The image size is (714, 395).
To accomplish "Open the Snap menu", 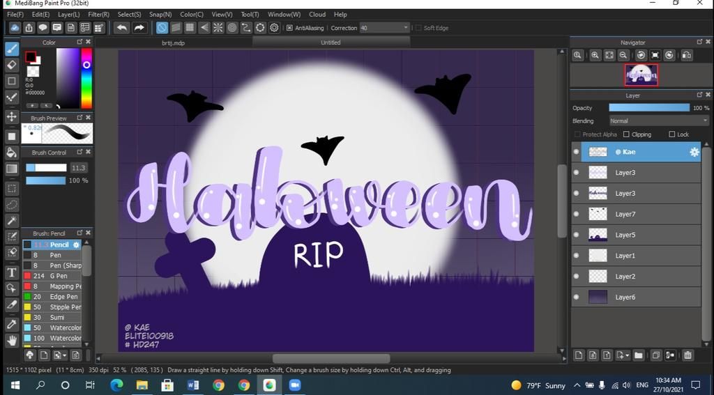I will pyautogui.click(x=160, y=15).
